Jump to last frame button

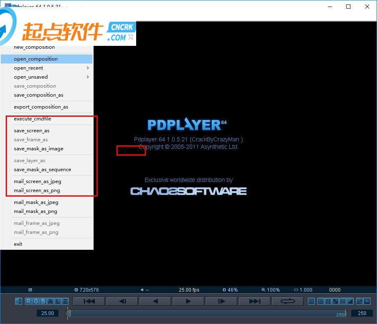(x=255, y=301)
